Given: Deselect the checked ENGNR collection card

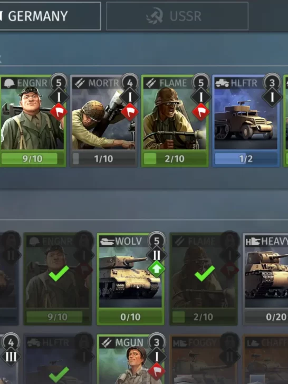Looking at the screenshot, I should (x=58, y=279).
